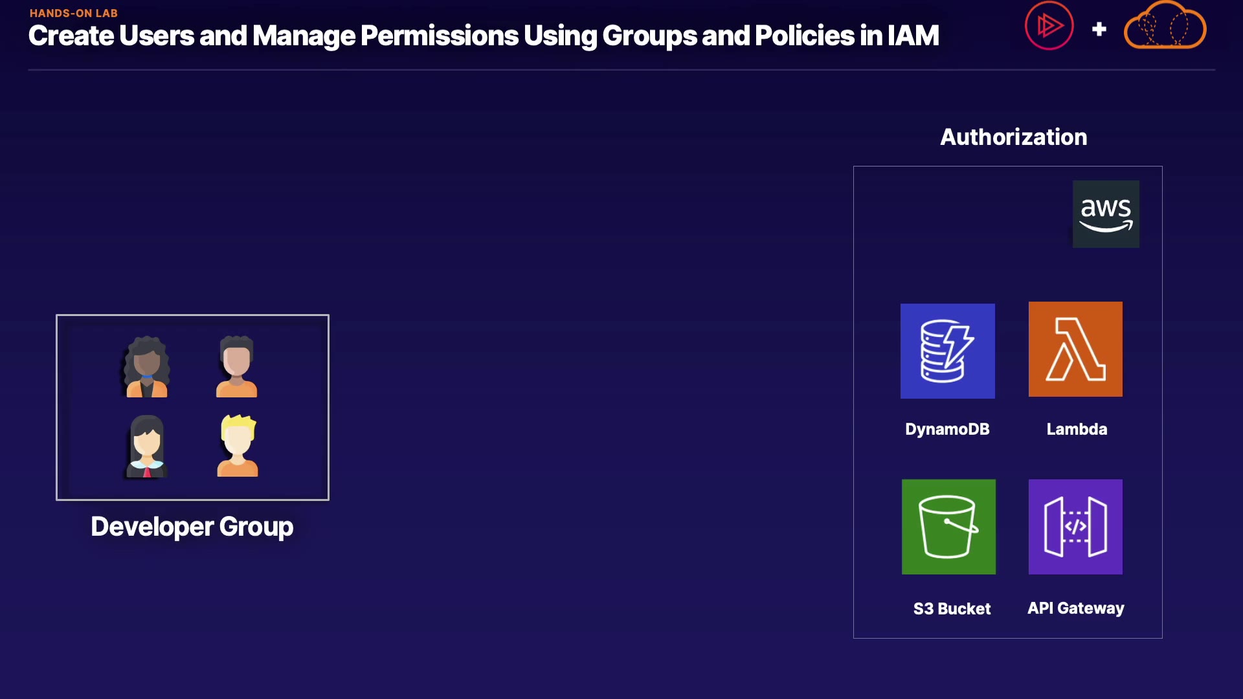Click the Developer Group label

(192, 527)
